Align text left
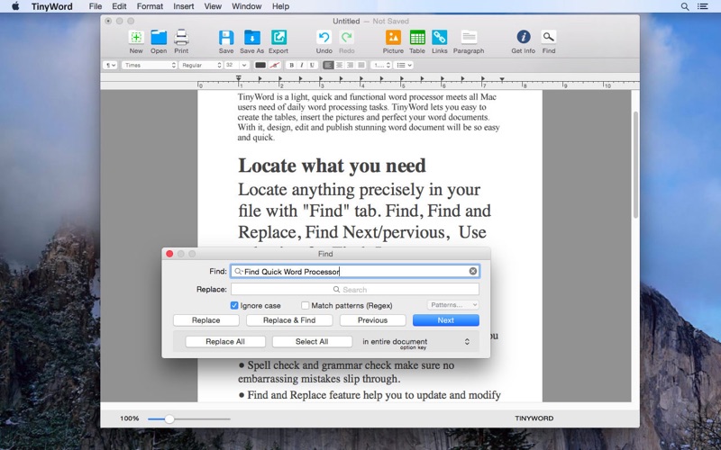The image size is (721, 450). click(328, 65)
